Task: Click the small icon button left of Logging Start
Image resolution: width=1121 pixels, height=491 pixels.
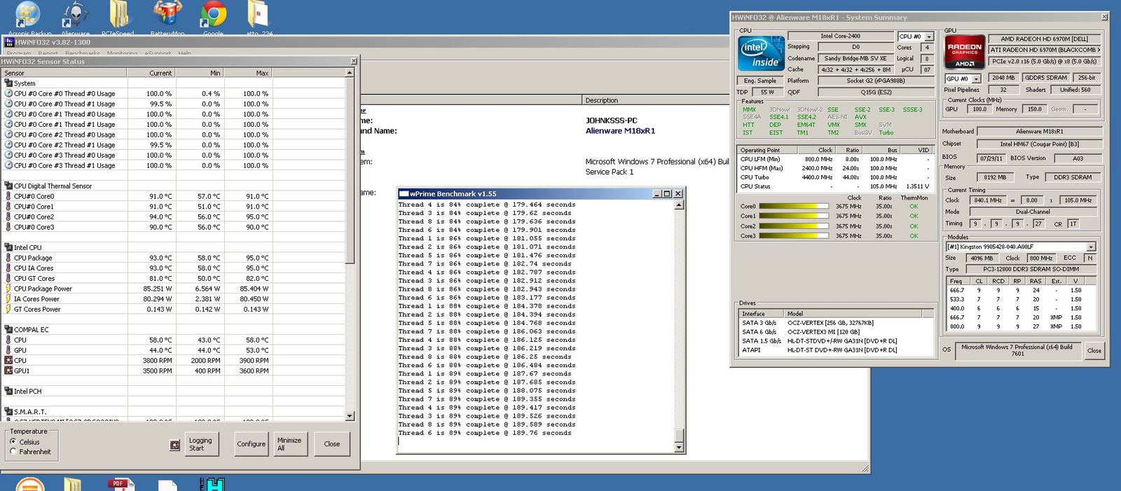Action: point(174,445)
